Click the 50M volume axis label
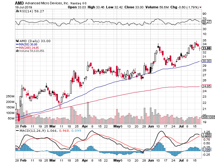Image resolution: width=215 pixels, height=164 pixels. click(x=11, y=118)
